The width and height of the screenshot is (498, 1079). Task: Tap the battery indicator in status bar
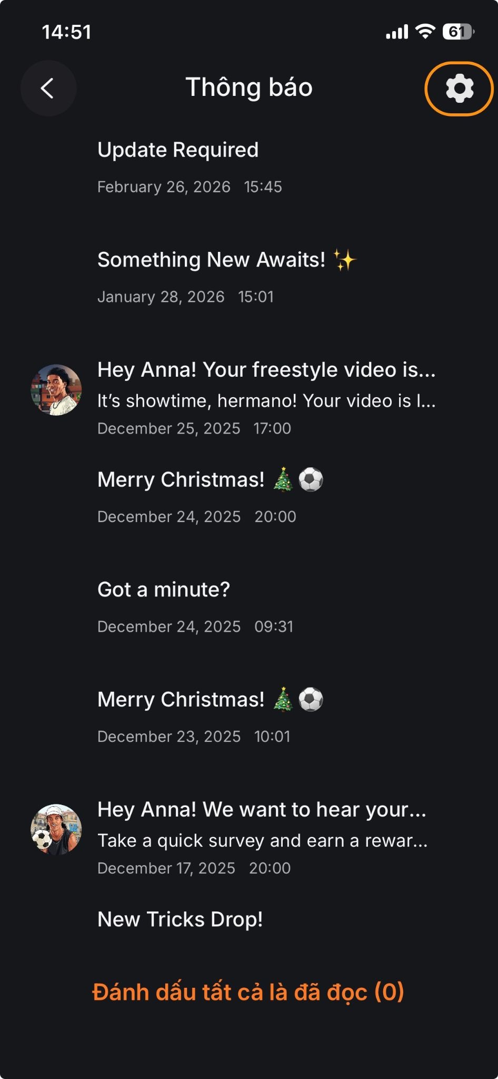click(x=458, y=32)
